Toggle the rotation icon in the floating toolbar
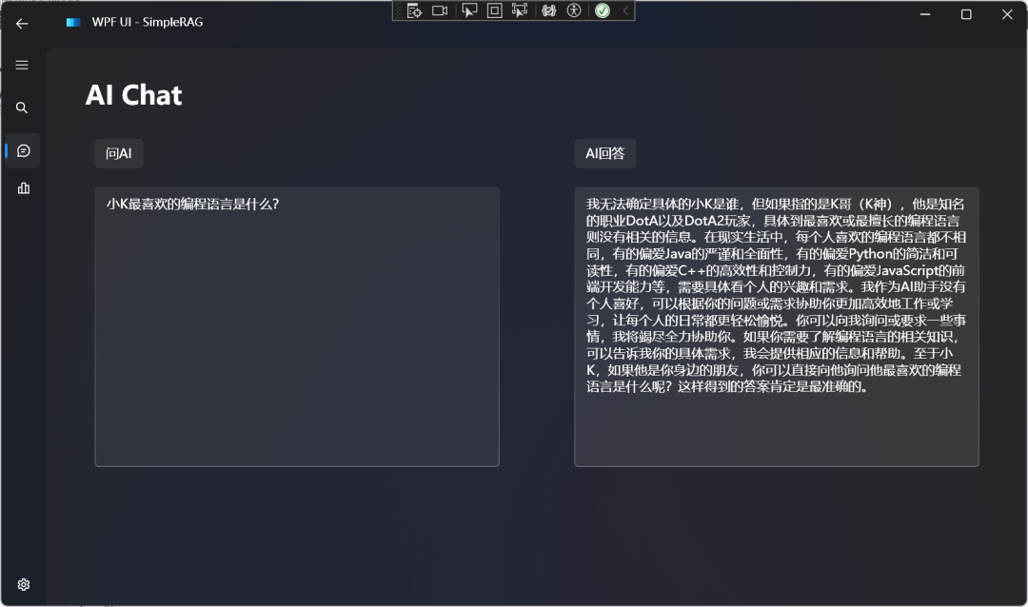 coord(548,10)
